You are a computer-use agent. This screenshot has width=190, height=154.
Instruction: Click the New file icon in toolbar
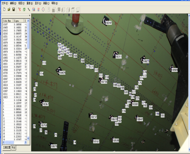point(4,9)
